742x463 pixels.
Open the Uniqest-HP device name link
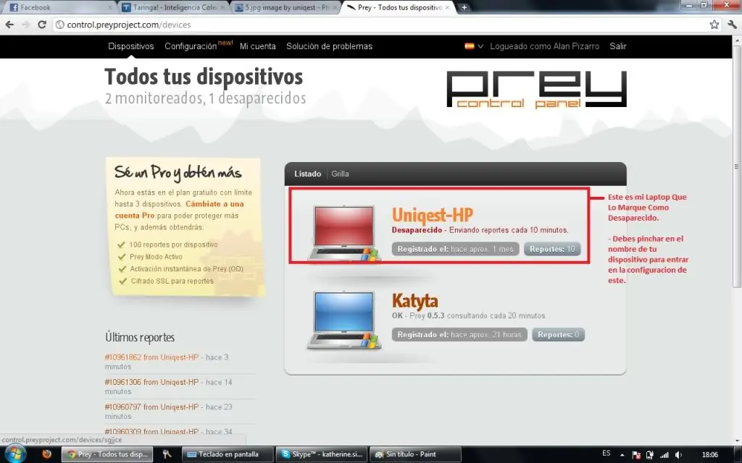coord(433,215)
